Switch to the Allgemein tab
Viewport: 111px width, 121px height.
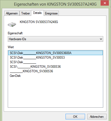click(12, 13)
